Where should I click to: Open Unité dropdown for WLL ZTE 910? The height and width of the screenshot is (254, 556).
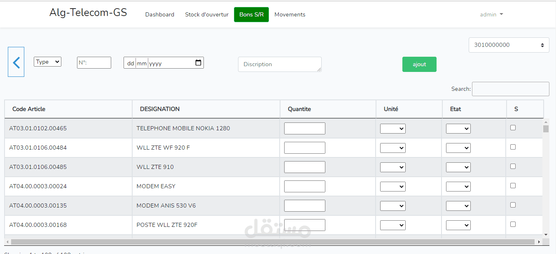pos(393,167)
